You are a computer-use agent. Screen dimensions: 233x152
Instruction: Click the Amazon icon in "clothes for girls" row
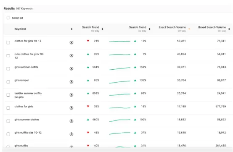click(71, 108)
